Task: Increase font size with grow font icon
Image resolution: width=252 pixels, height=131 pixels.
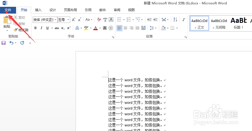Action: coord(73,20)
